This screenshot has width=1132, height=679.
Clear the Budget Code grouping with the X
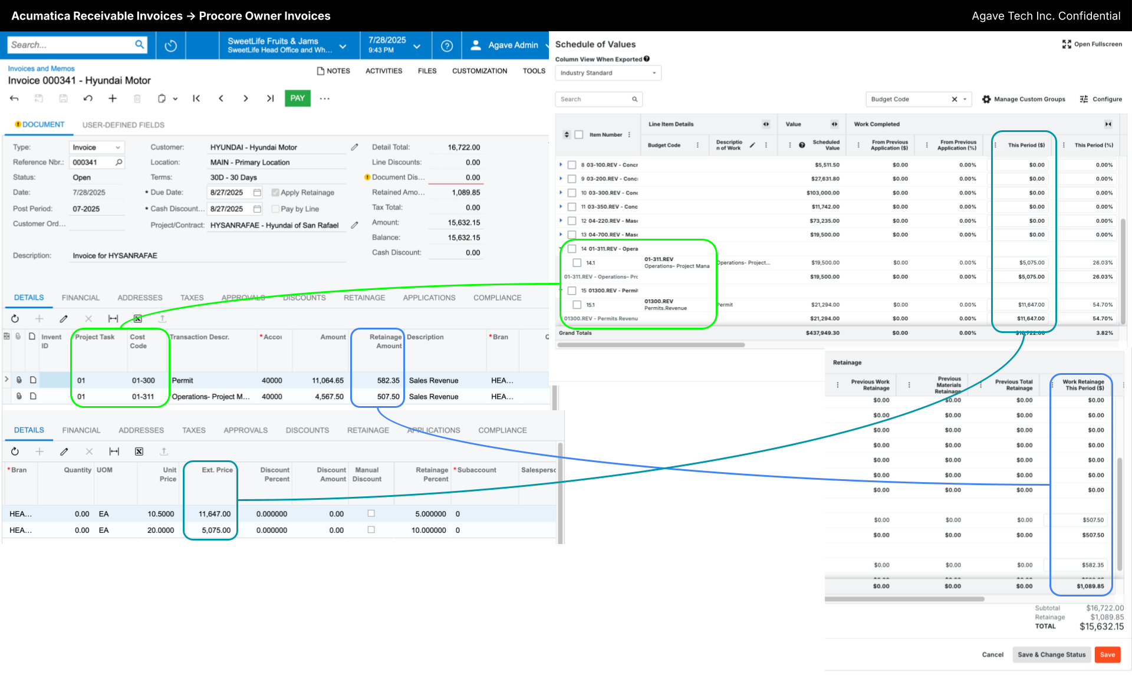click(x=955, y=99)
